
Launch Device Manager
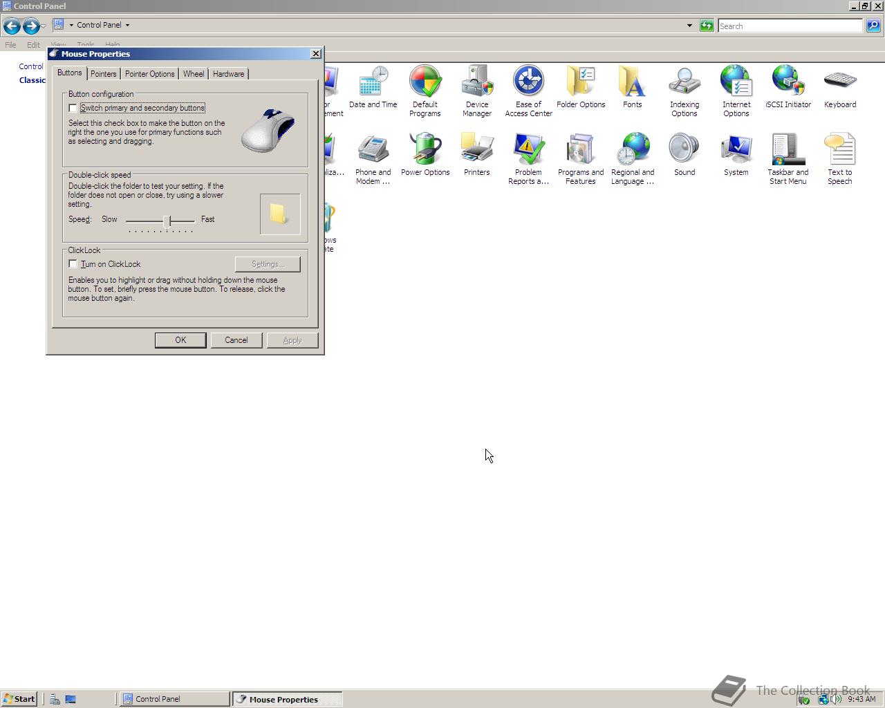[477, 91]
